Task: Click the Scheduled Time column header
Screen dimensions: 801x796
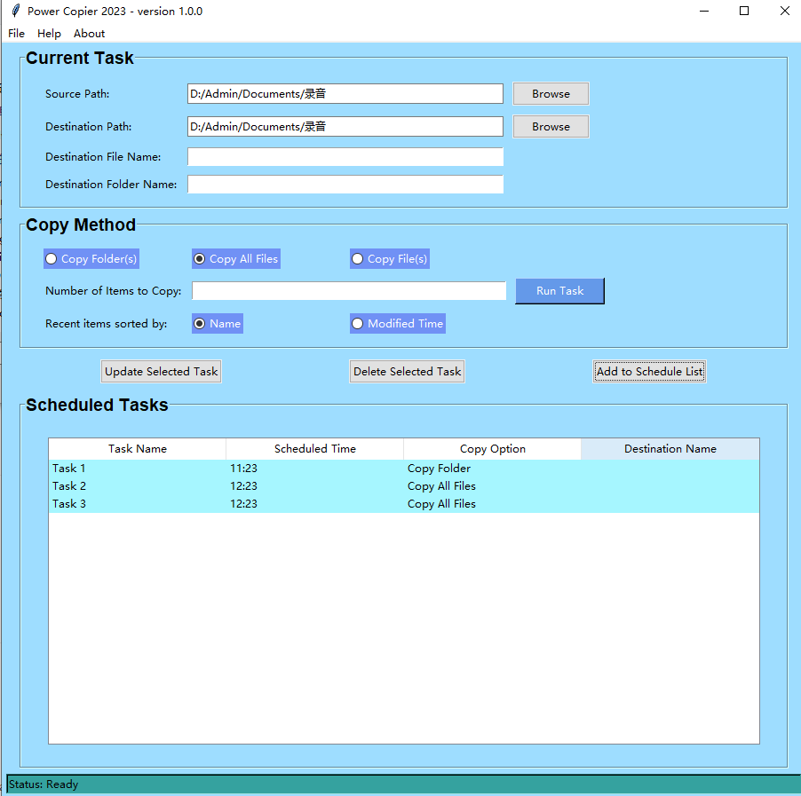Action: click(x=314, y=449)
